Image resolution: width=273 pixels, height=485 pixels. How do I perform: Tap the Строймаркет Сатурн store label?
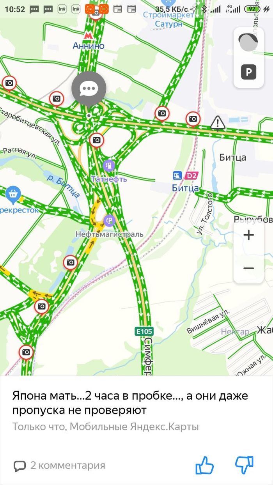(168, 19)
